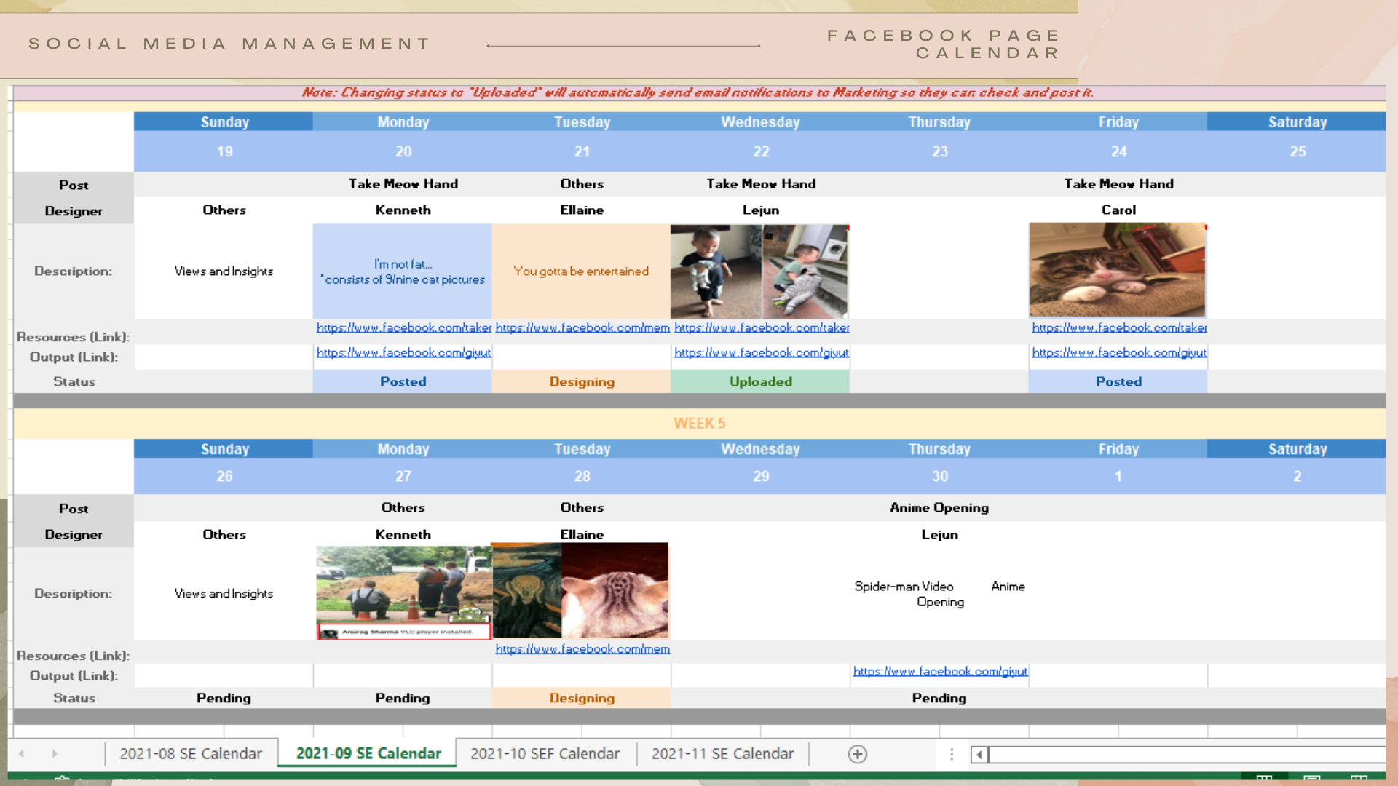Open Tuesday 21 resources Facebook meme link

(582, 327)
